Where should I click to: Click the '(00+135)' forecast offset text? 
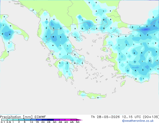pyautogui.click(x=151, y=117)
